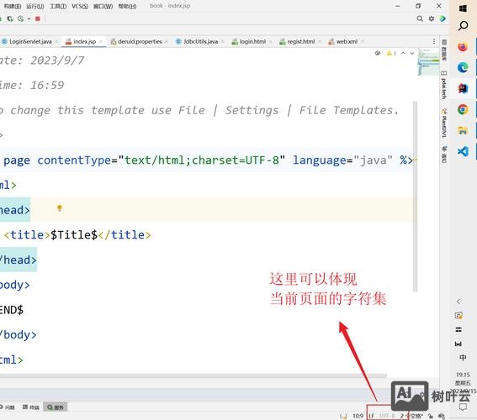The height and width of the screenshot is (420, 477).
Task: Switch to the web.xml tab
Action: [x=347, y=42]
